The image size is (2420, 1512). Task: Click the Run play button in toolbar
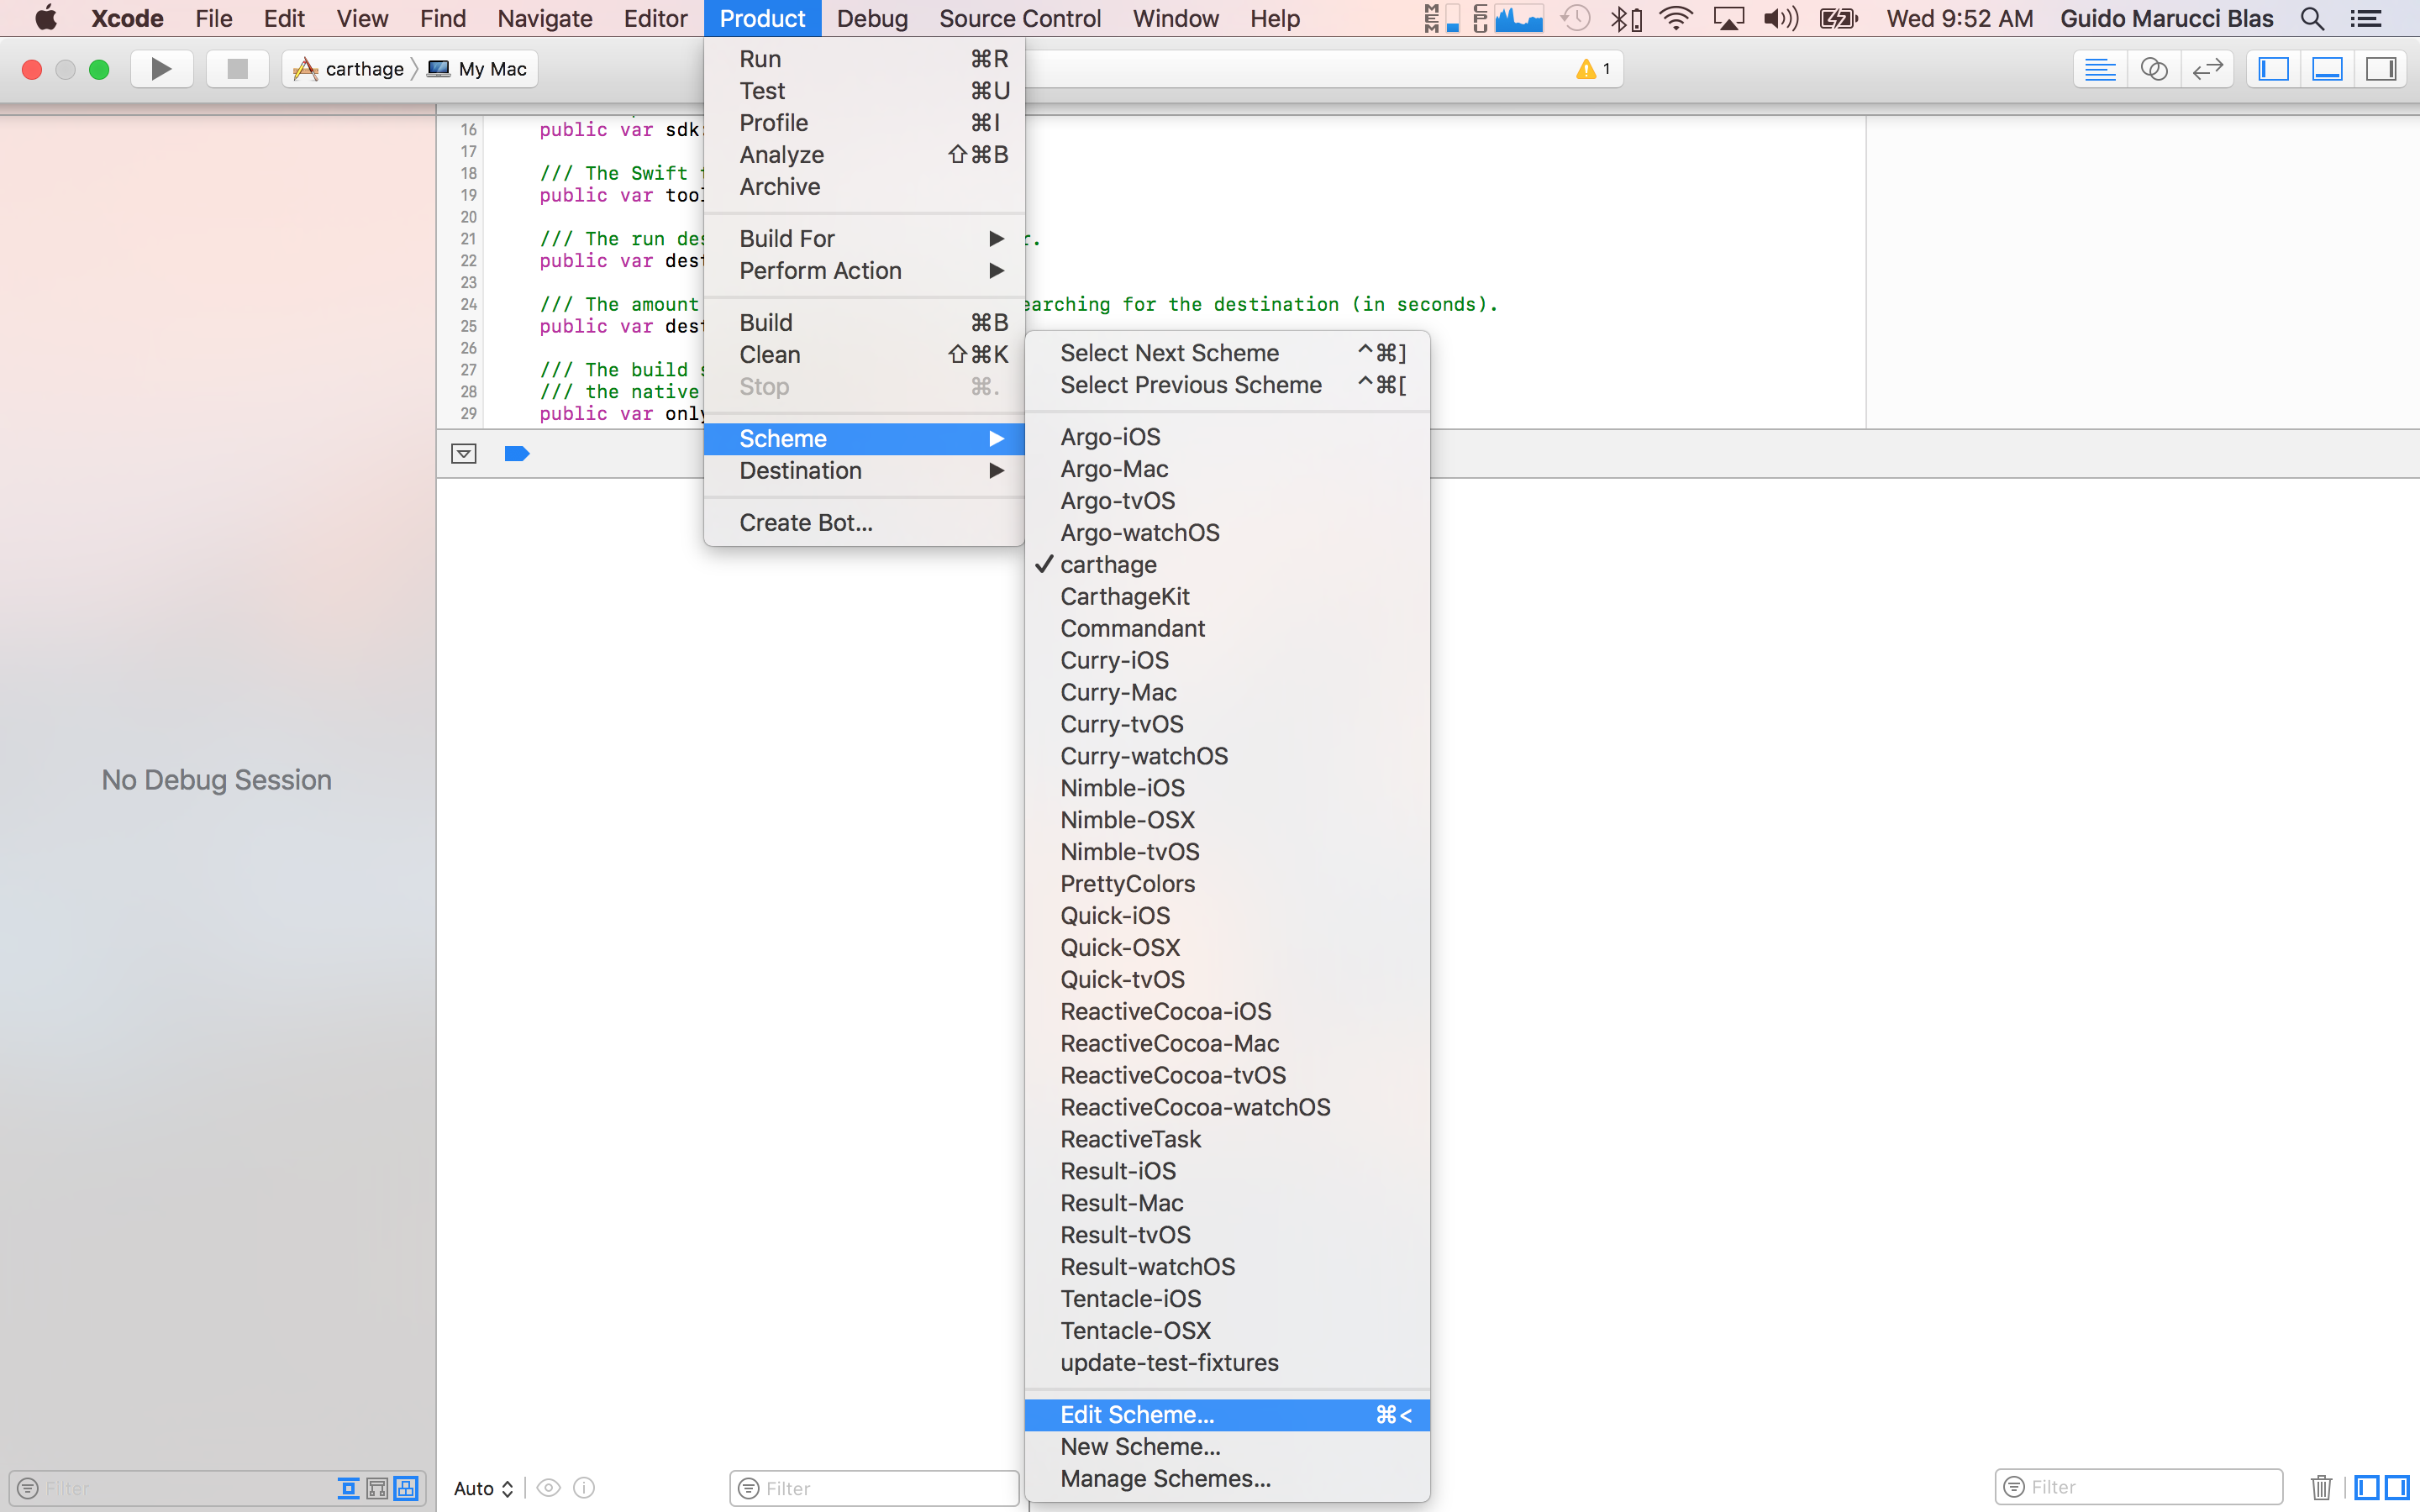(x=161, y=69)
